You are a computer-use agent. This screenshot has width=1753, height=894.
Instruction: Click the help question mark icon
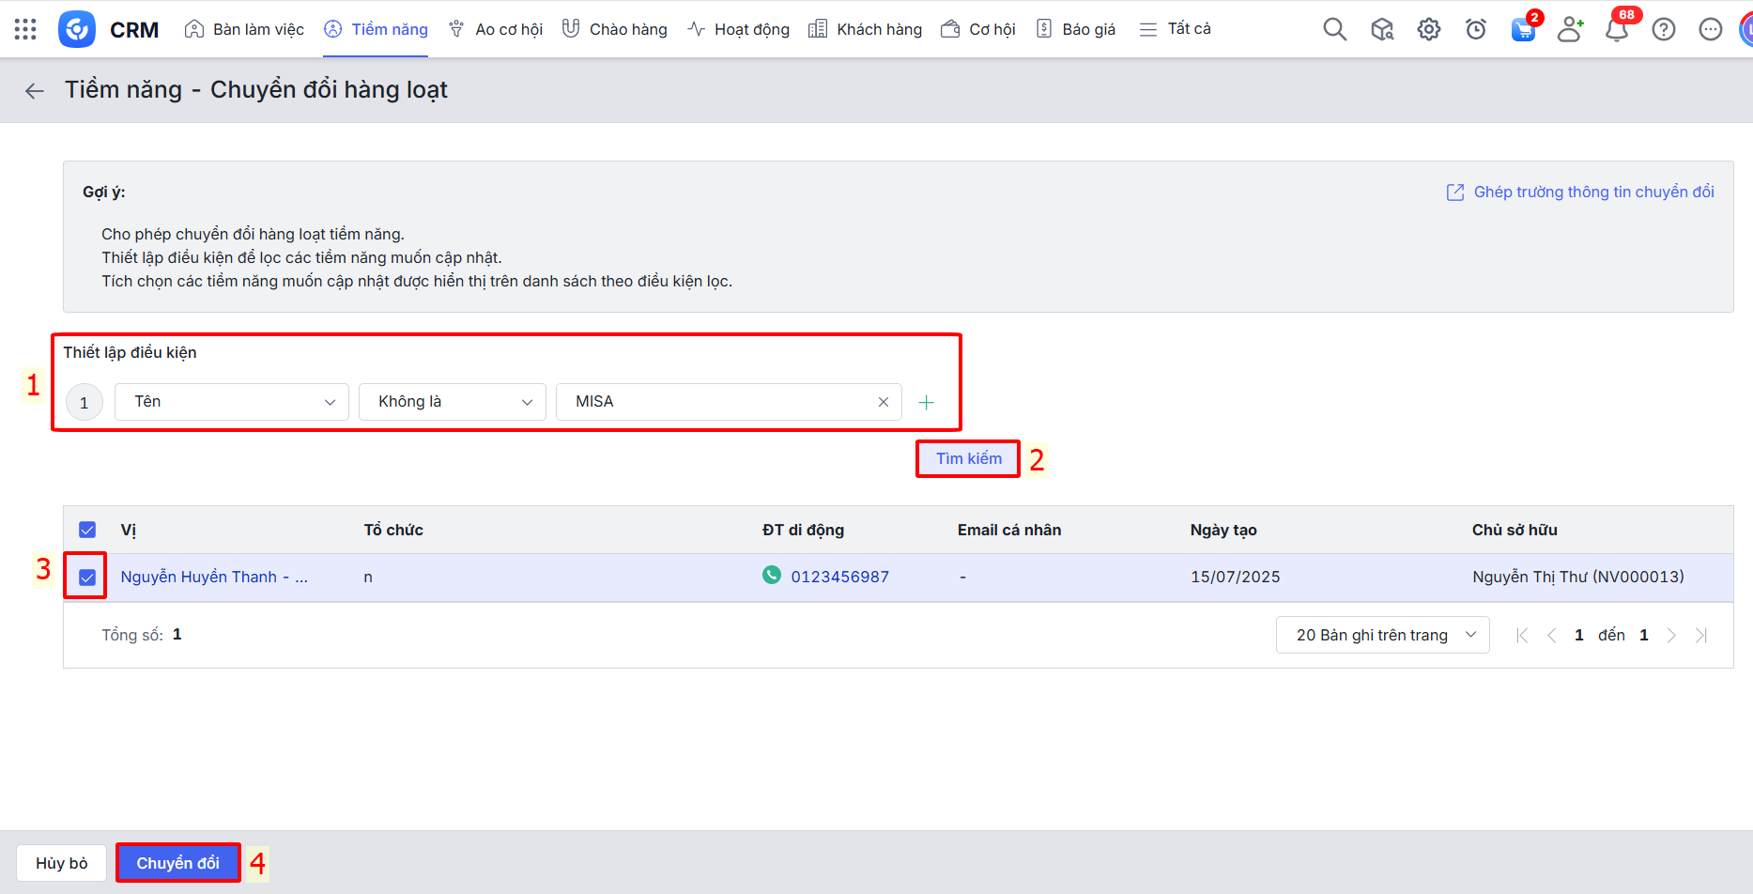(1663, 29)
